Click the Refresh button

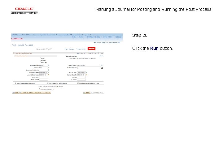[46, 92]
